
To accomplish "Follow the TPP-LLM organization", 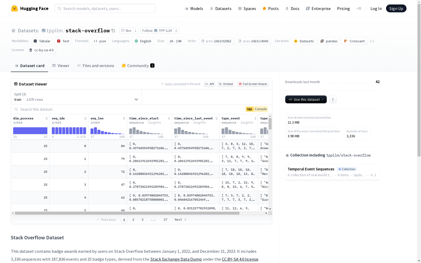I will click(156, 31).
